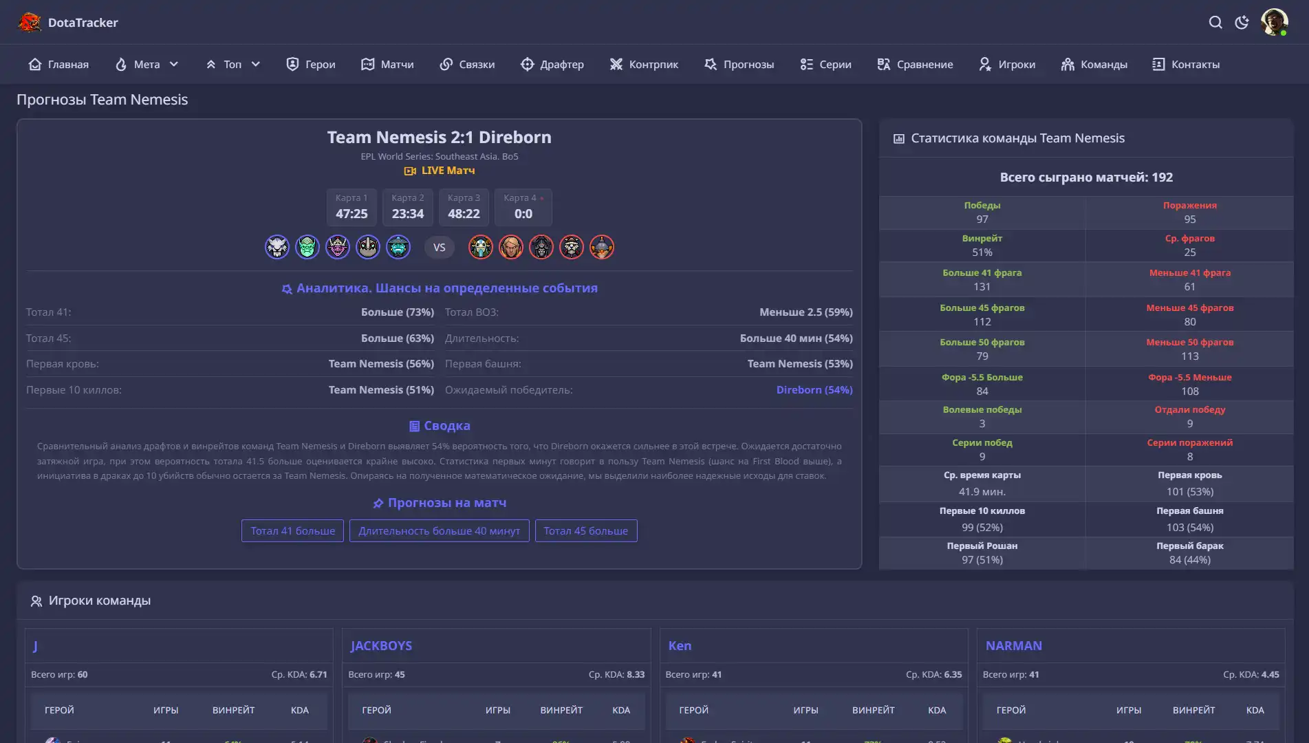Click the ГЕРОЙ column header in J card
The image size is (1309, 743).
coord(59,710)
